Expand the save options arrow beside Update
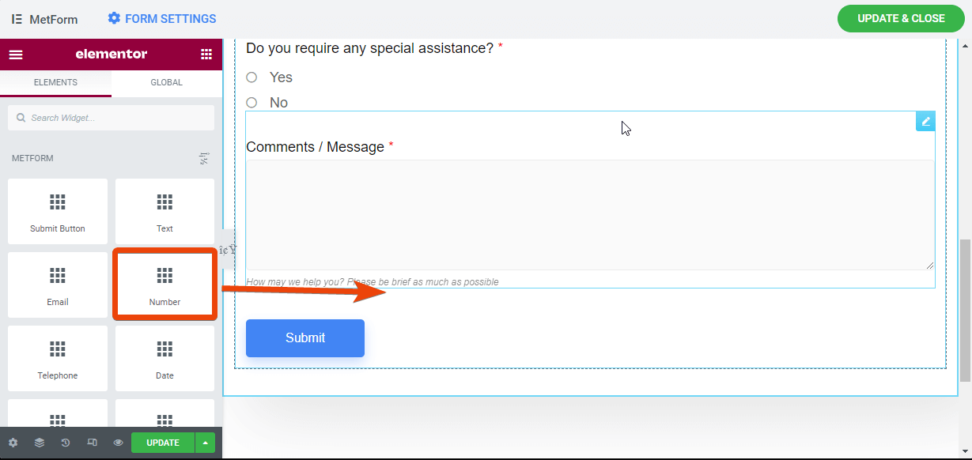972x460 pixels. [205, 443]
